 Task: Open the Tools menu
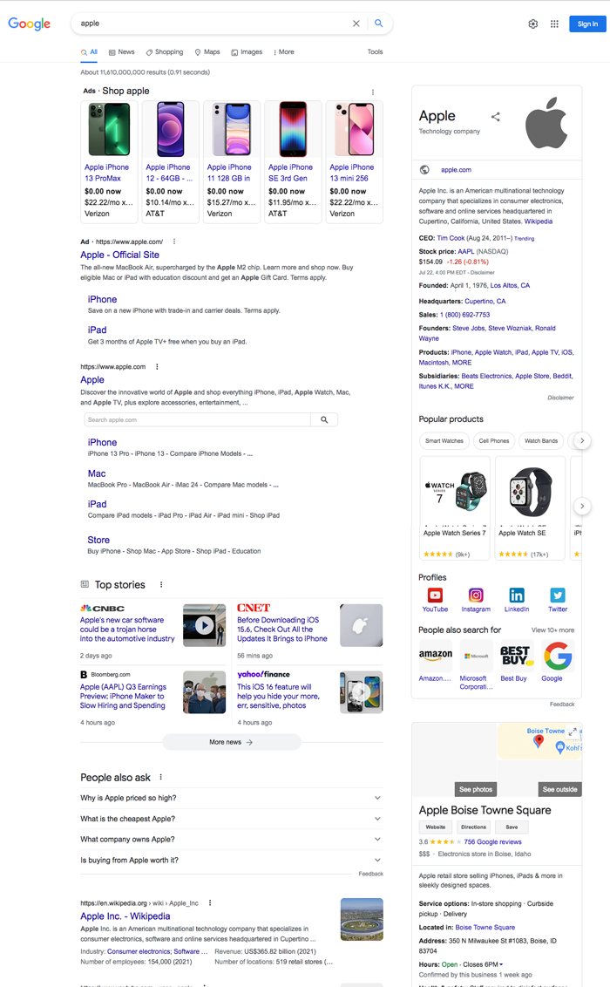(375, 52)
